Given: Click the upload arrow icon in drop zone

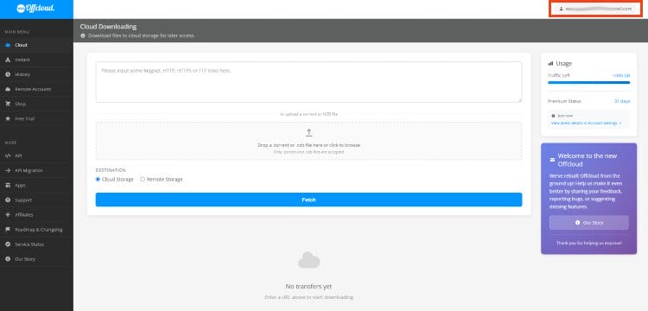Looking at the screenshot, I should coord(308,132).
